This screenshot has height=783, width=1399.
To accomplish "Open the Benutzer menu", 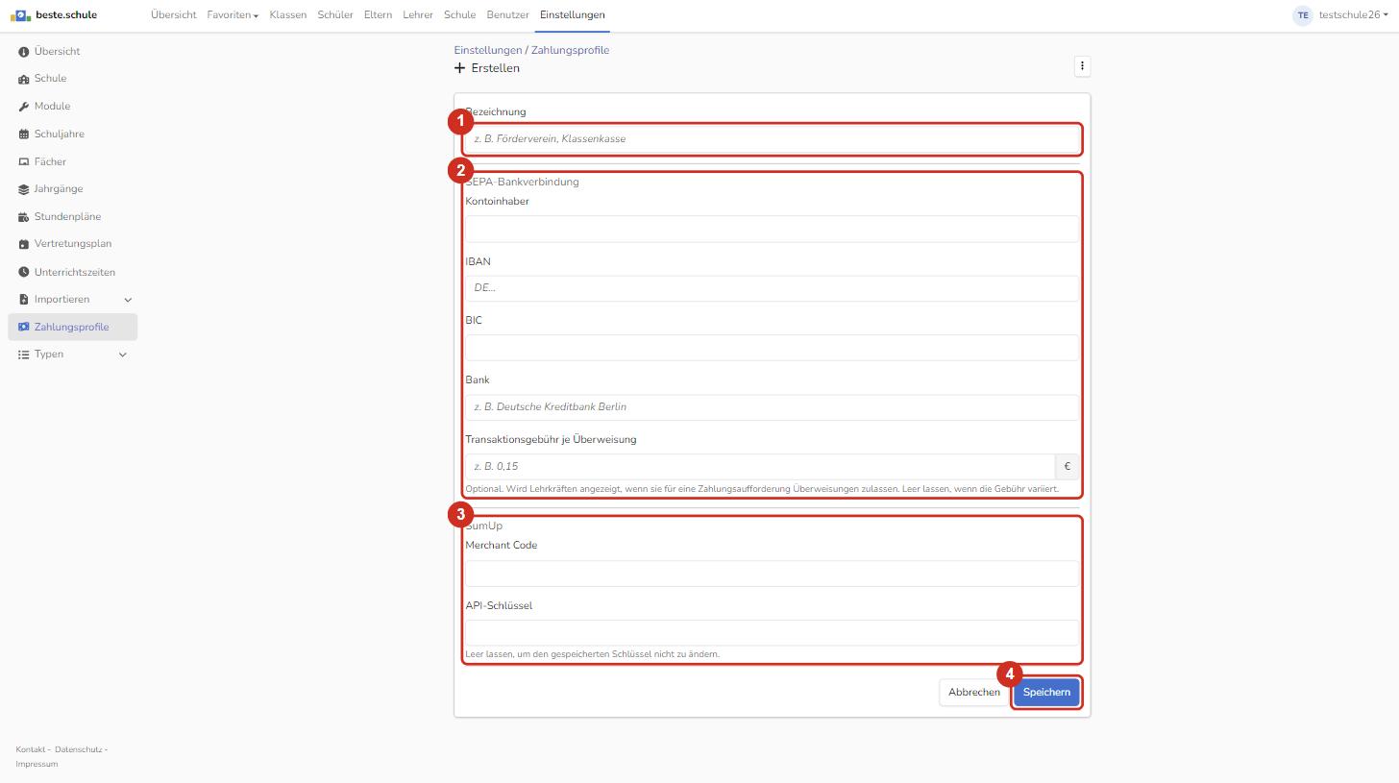I will pos(508,15).
